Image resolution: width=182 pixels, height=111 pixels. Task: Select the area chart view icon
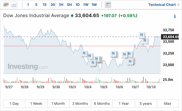click(14, 5)
